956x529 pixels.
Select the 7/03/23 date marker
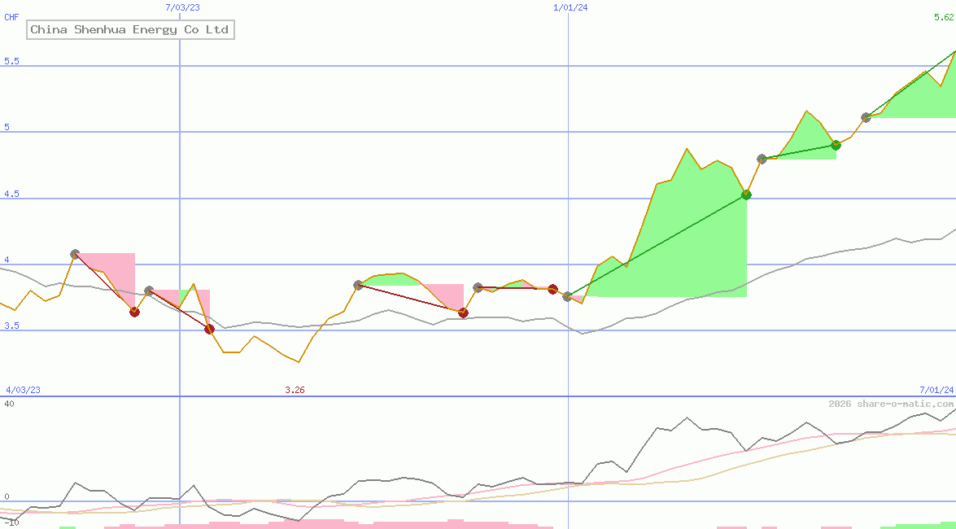(181, 7)
